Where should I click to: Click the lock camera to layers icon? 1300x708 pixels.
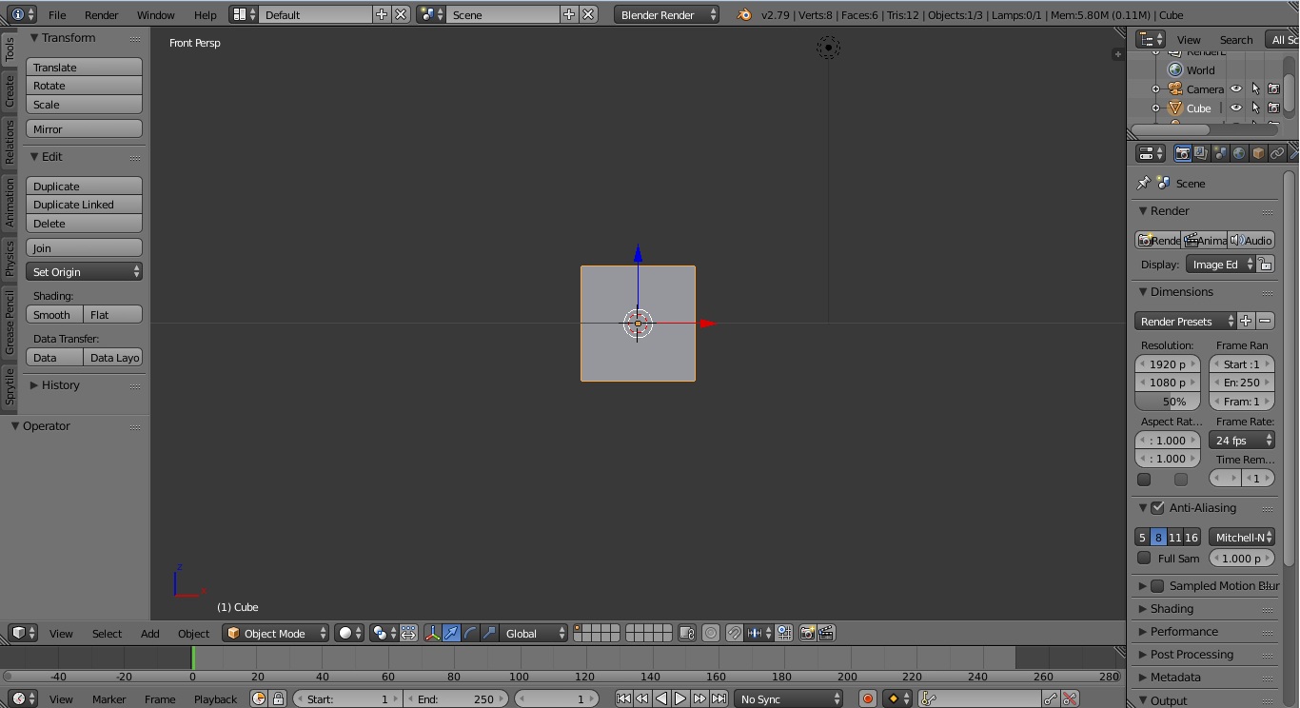click(687, 633)
